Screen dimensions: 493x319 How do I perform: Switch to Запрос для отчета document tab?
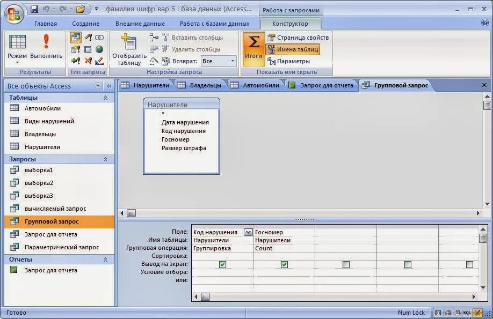pos(321,85)
